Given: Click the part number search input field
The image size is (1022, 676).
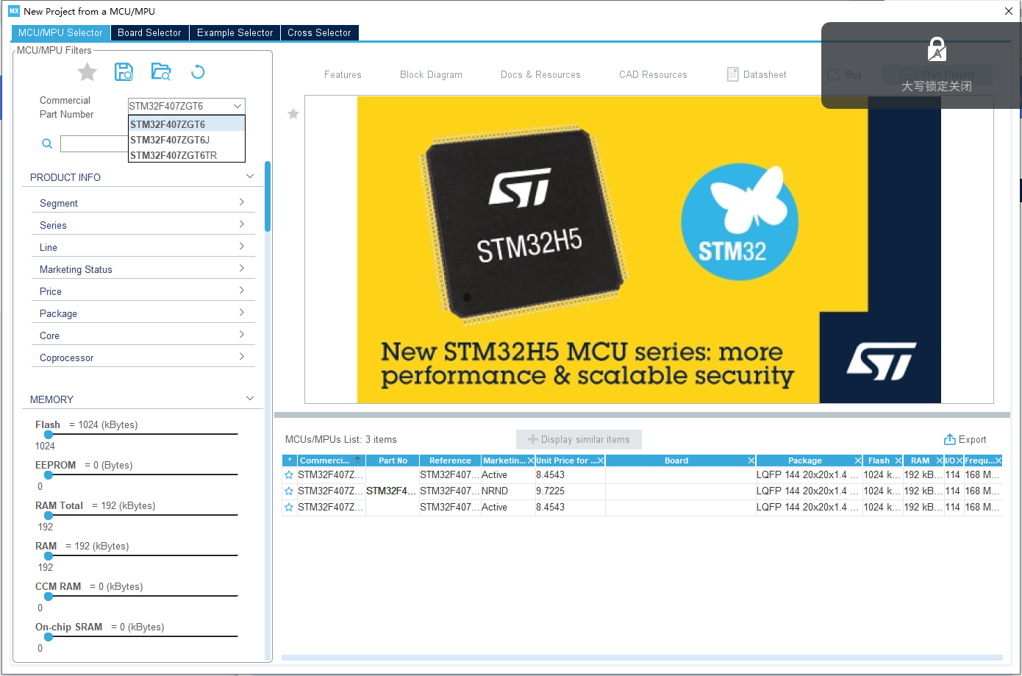Looking at the screenshot, I should coord(94,143).
